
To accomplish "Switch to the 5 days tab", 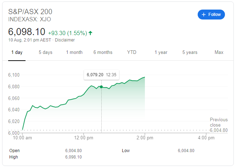I will click(x=45, y=52).
